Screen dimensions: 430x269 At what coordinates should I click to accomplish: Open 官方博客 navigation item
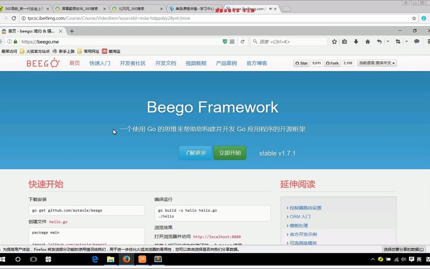[x=257, y=63]
